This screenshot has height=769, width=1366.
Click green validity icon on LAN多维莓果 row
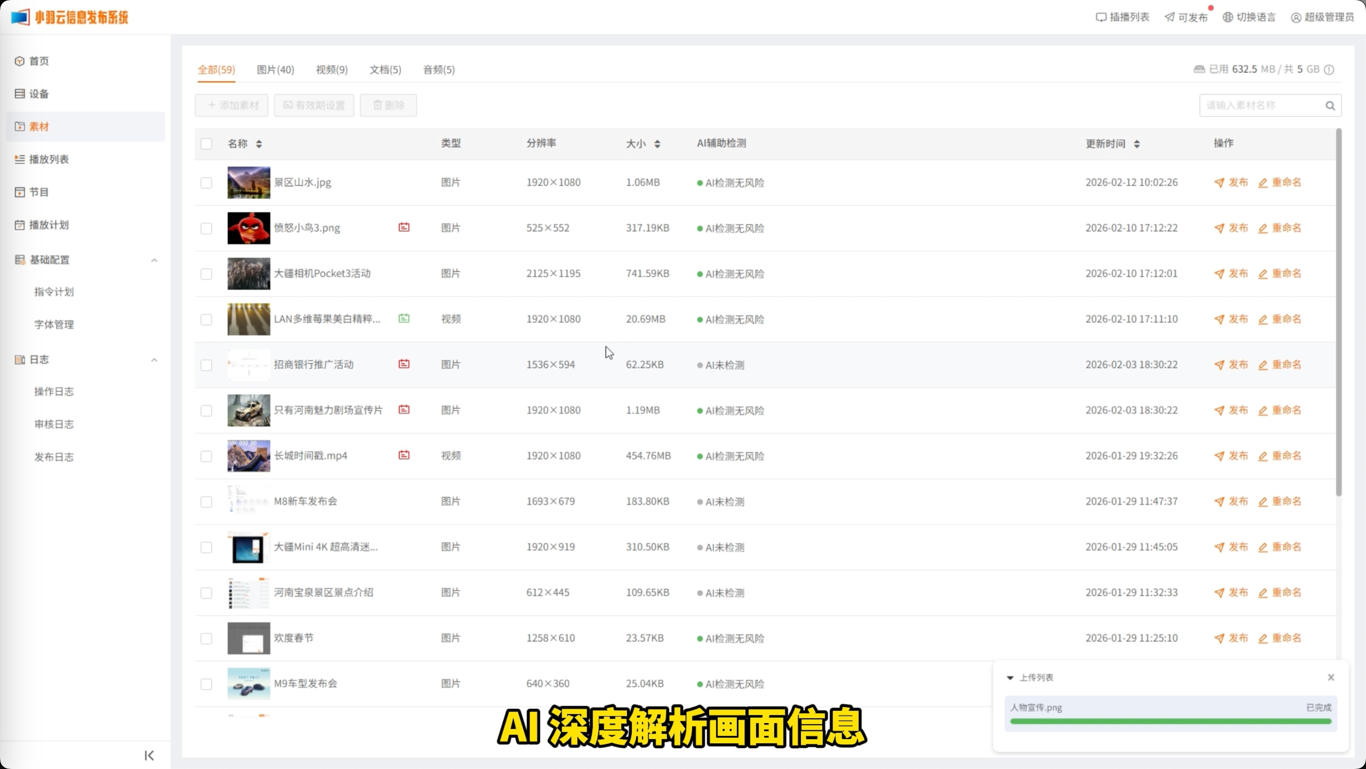click(x=404, y=318)
